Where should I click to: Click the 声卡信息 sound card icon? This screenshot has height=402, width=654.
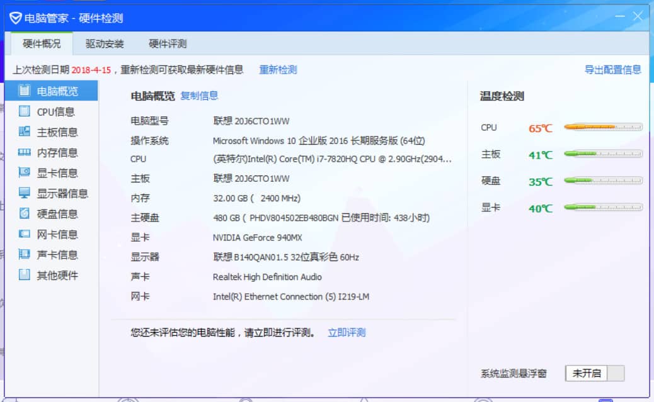[x=24, y=254]
